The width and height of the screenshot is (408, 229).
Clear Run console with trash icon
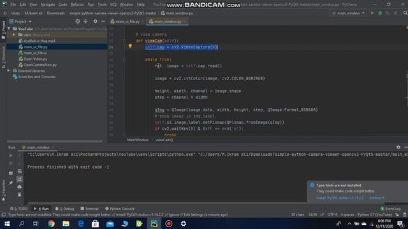(x=20, y=195)
